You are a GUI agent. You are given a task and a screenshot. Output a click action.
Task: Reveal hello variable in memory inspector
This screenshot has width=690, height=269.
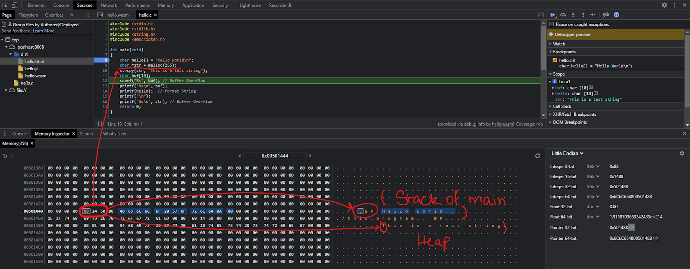[x=596, y=93]
